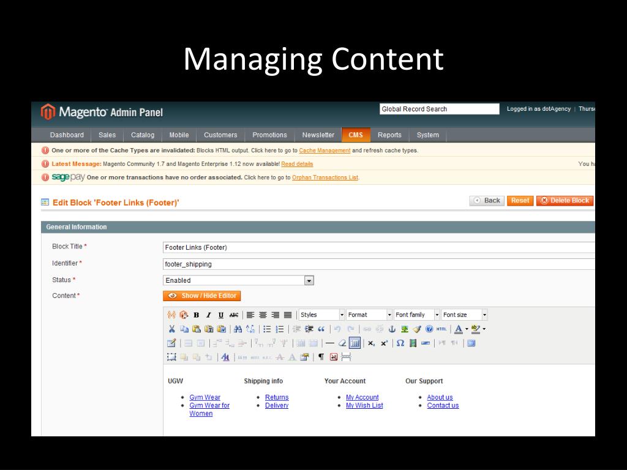627x470 pixels.
Task: Toggle visual control characters pilcrow
Action: 321,357
